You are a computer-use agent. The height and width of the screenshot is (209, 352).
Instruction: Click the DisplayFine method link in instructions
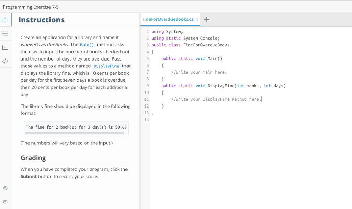point(106,66)
